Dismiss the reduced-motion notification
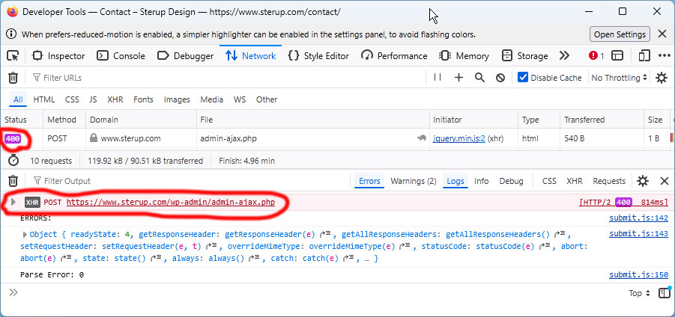The width and height of the screenshot is (675, 317). [x=662, y=34]
